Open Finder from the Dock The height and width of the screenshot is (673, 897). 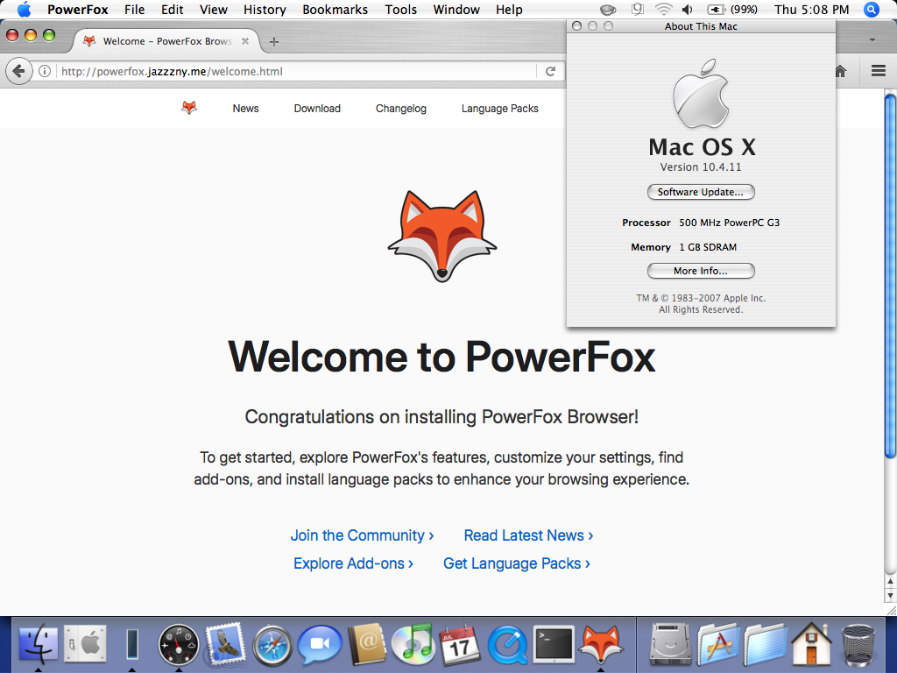coord(39,644)
